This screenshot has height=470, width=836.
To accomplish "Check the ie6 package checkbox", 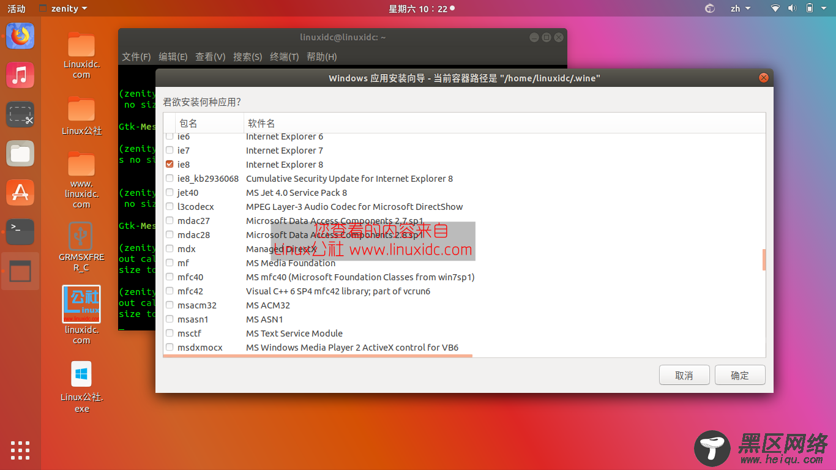I will (170, 136).
